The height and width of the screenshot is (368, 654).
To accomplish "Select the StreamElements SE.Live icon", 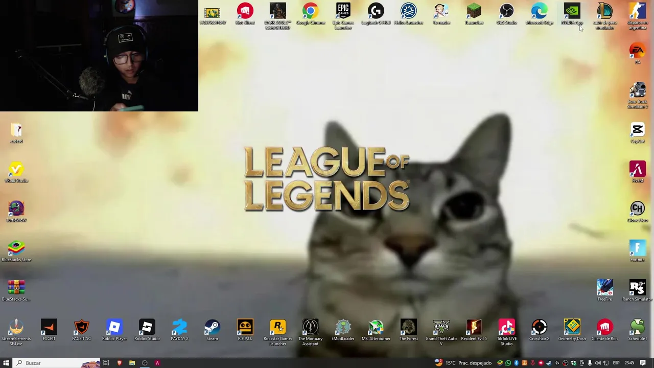I will [x=16, y=332].
